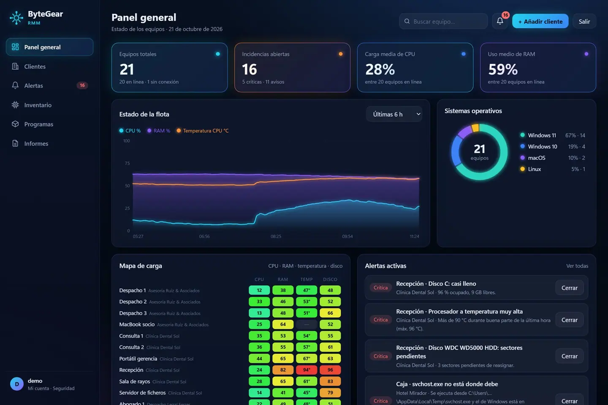Viewport: 608px width, 405px height.
Task: Open the Últimas 6 h dropdown
Action: (x=394, y=114)
